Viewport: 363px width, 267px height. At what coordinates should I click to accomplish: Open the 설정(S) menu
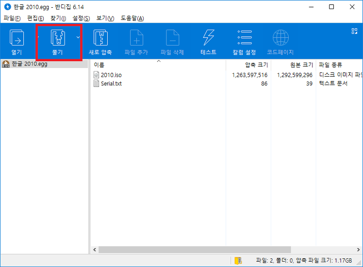point(81,18)
